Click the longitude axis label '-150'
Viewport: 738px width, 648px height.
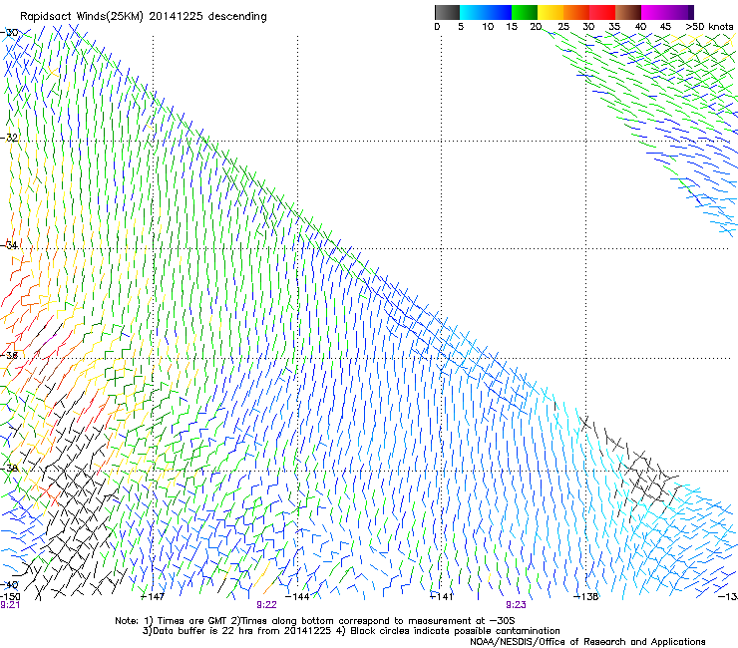click(x=10, y=596)
